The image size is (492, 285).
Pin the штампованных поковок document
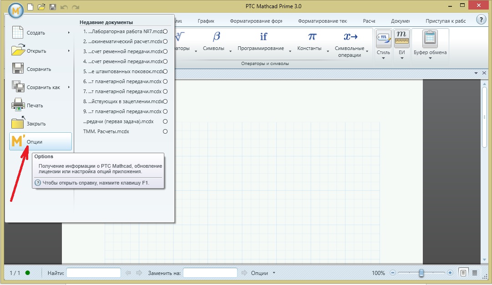click(x=165, y=71)
